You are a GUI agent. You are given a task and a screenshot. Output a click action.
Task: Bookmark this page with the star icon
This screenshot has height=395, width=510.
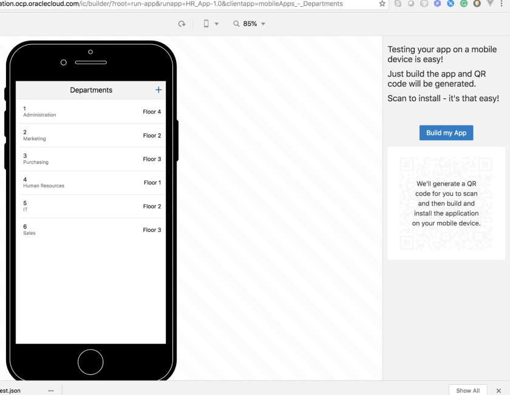click(x=382, y=4)
